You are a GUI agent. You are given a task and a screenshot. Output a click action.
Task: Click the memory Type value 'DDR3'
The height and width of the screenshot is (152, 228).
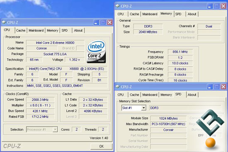(148, 26)
